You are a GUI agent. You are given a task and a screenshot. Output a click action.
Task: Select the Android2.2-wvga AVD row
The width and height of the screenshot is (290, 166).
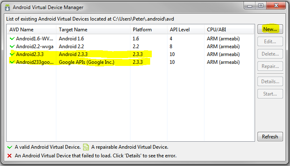pos(130,46)
